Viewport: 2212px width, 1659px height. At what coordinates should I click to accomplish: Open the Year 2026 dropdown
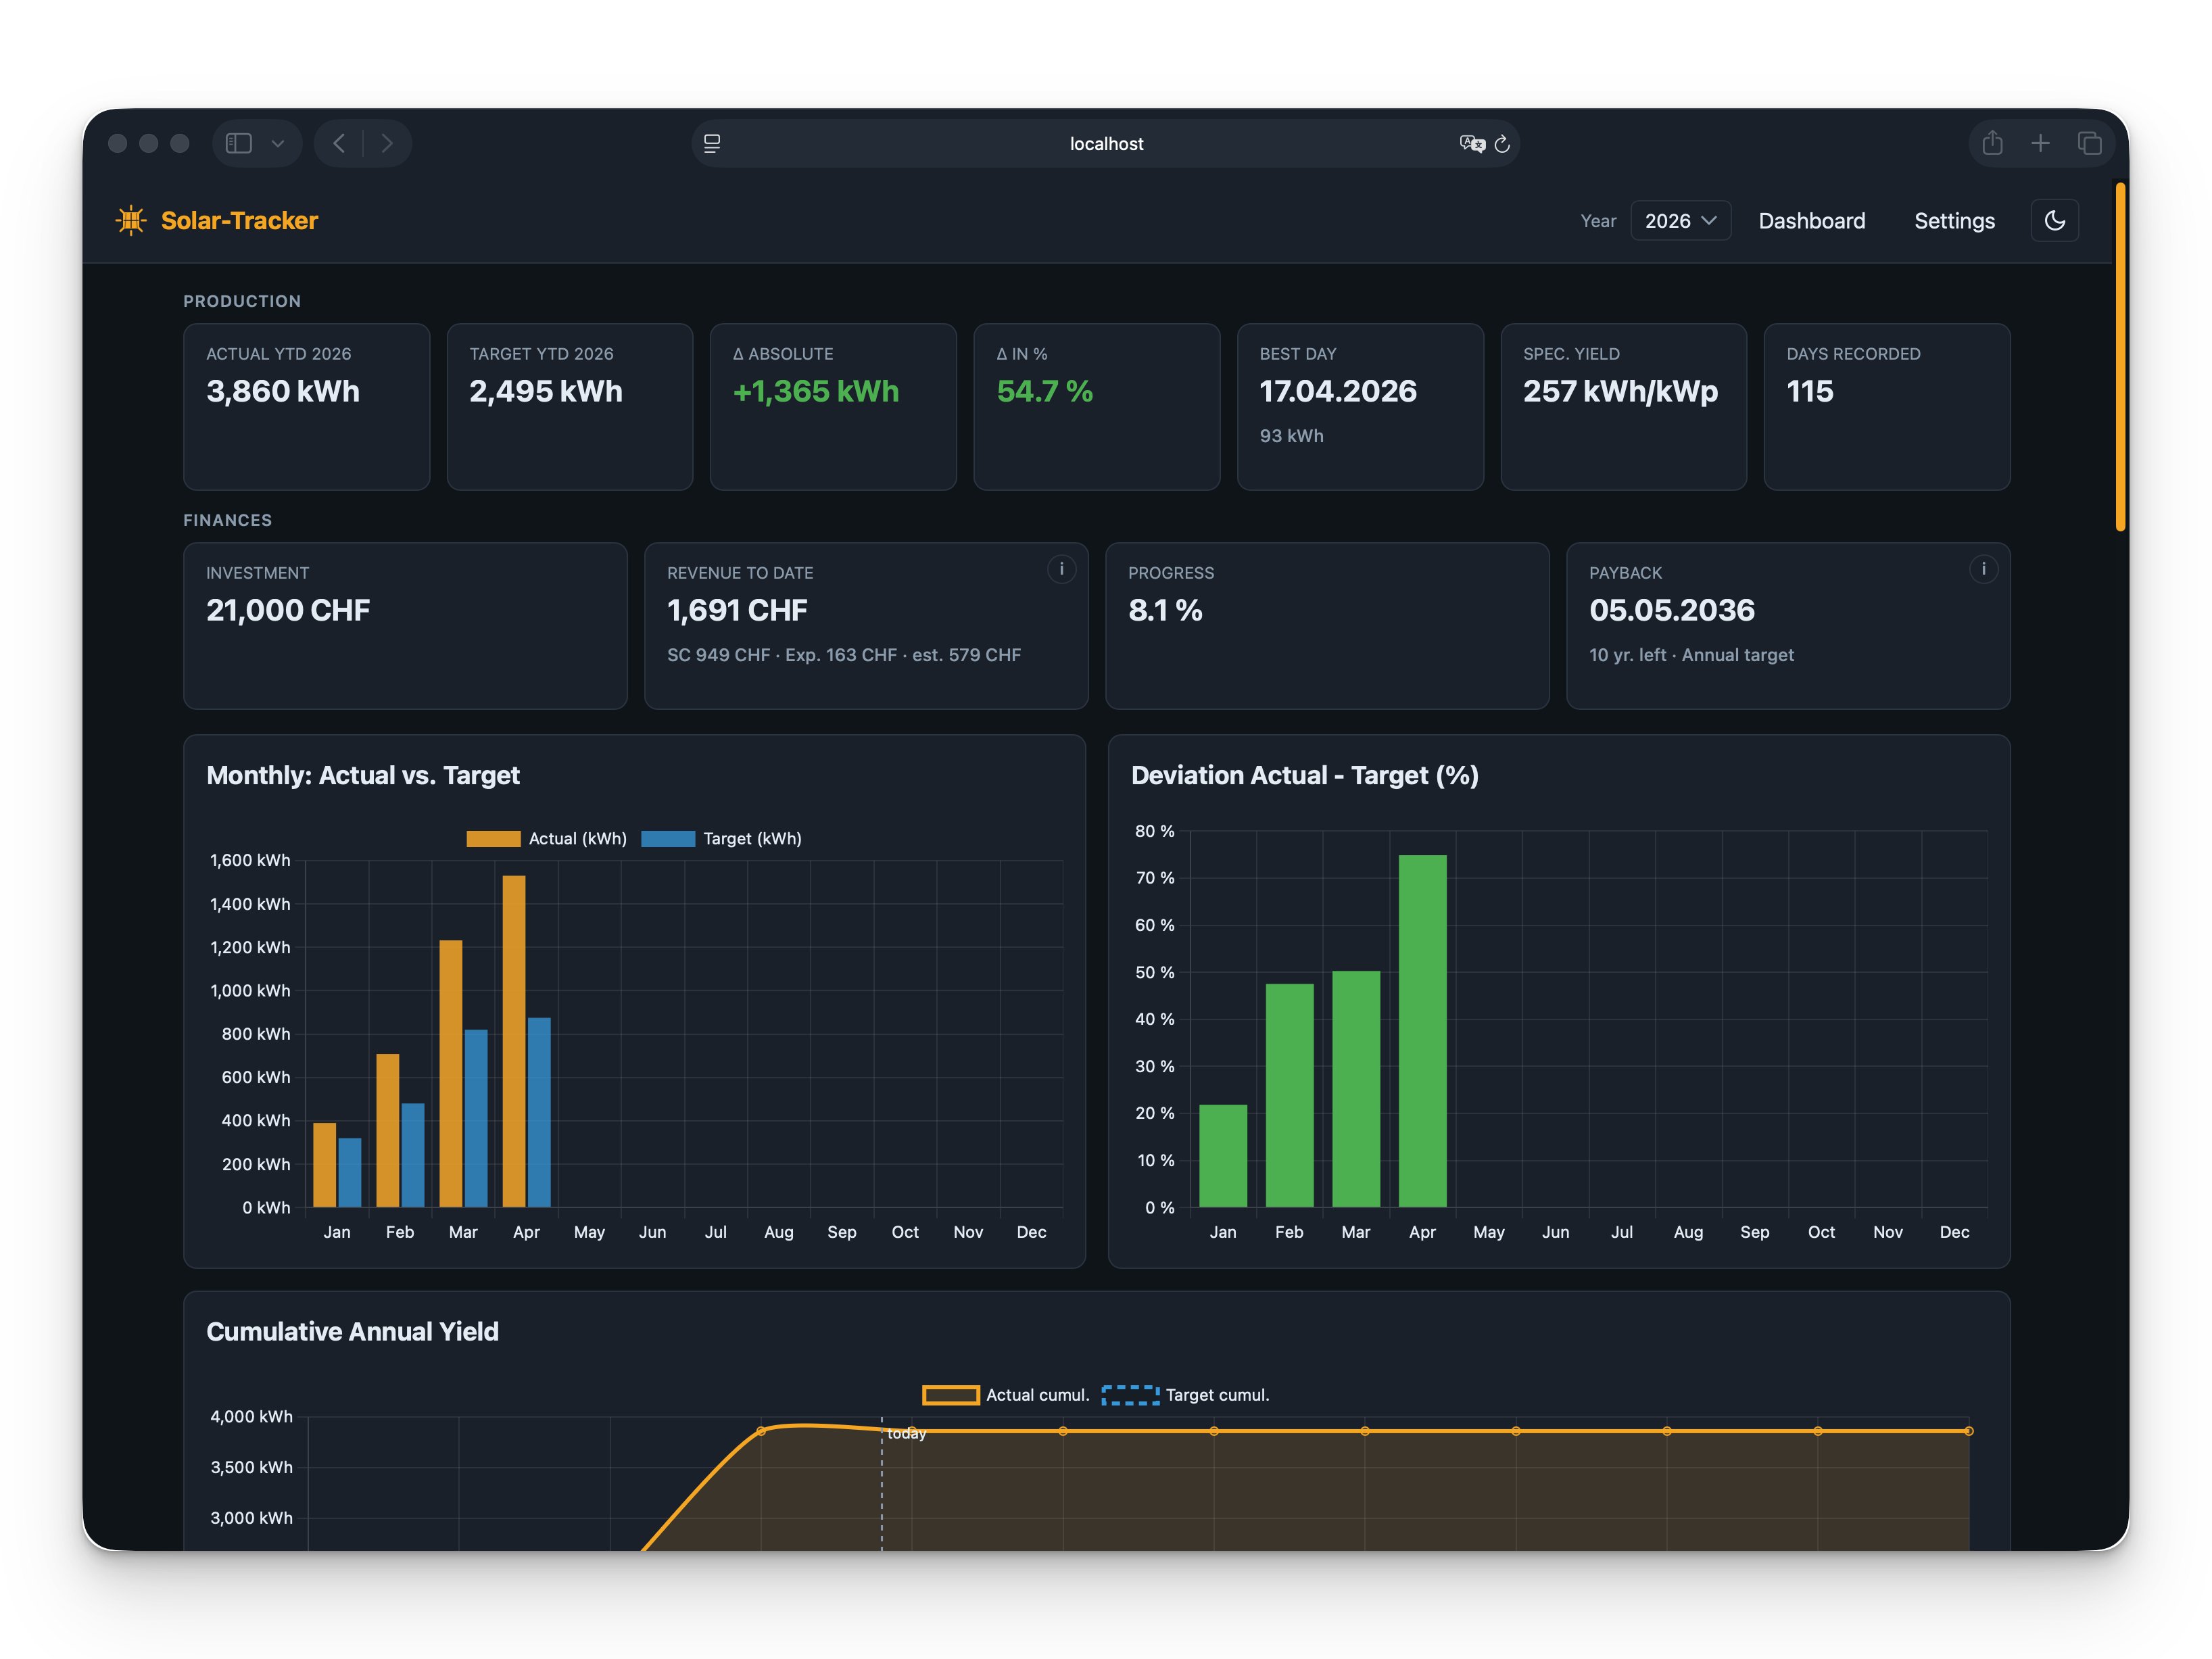tap(1680, 220)
